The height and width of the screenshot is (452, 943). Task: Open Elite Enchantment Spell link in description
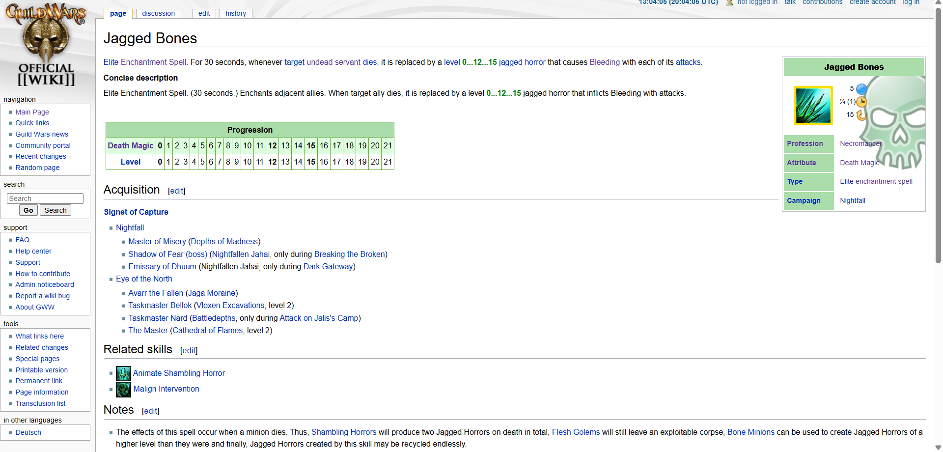click(145, 62)
